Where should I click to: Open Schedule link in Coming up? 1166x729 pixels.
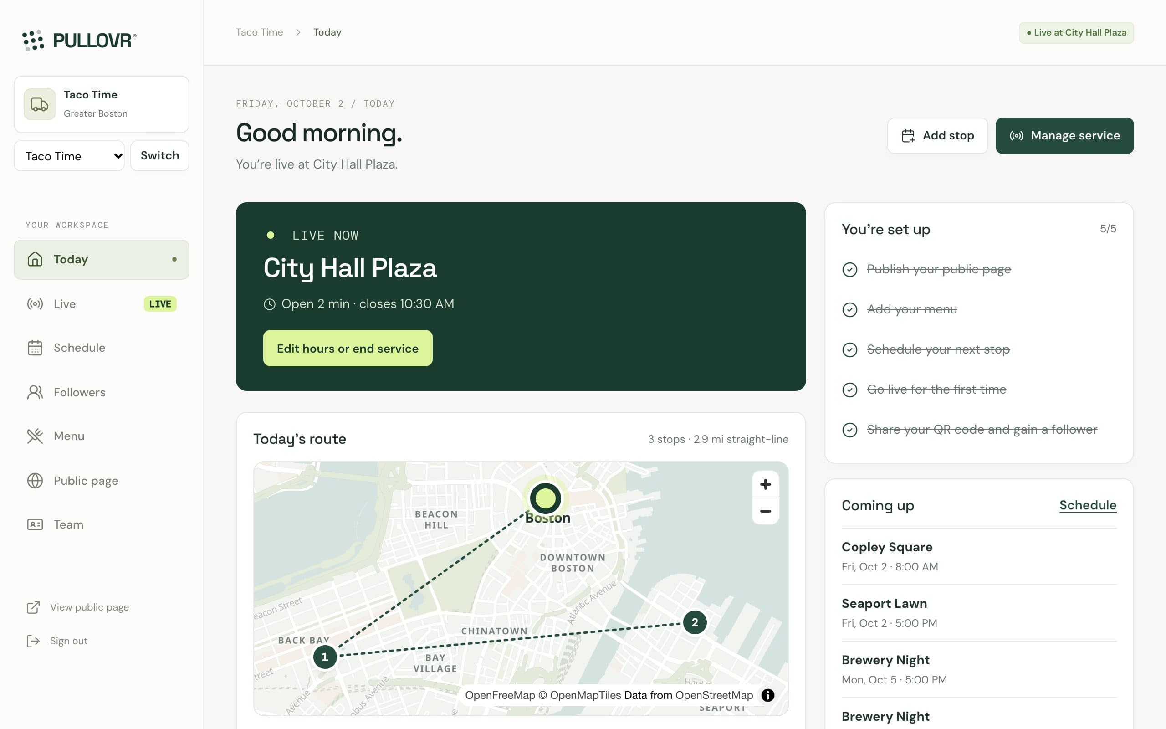[x=1088, y=505]
